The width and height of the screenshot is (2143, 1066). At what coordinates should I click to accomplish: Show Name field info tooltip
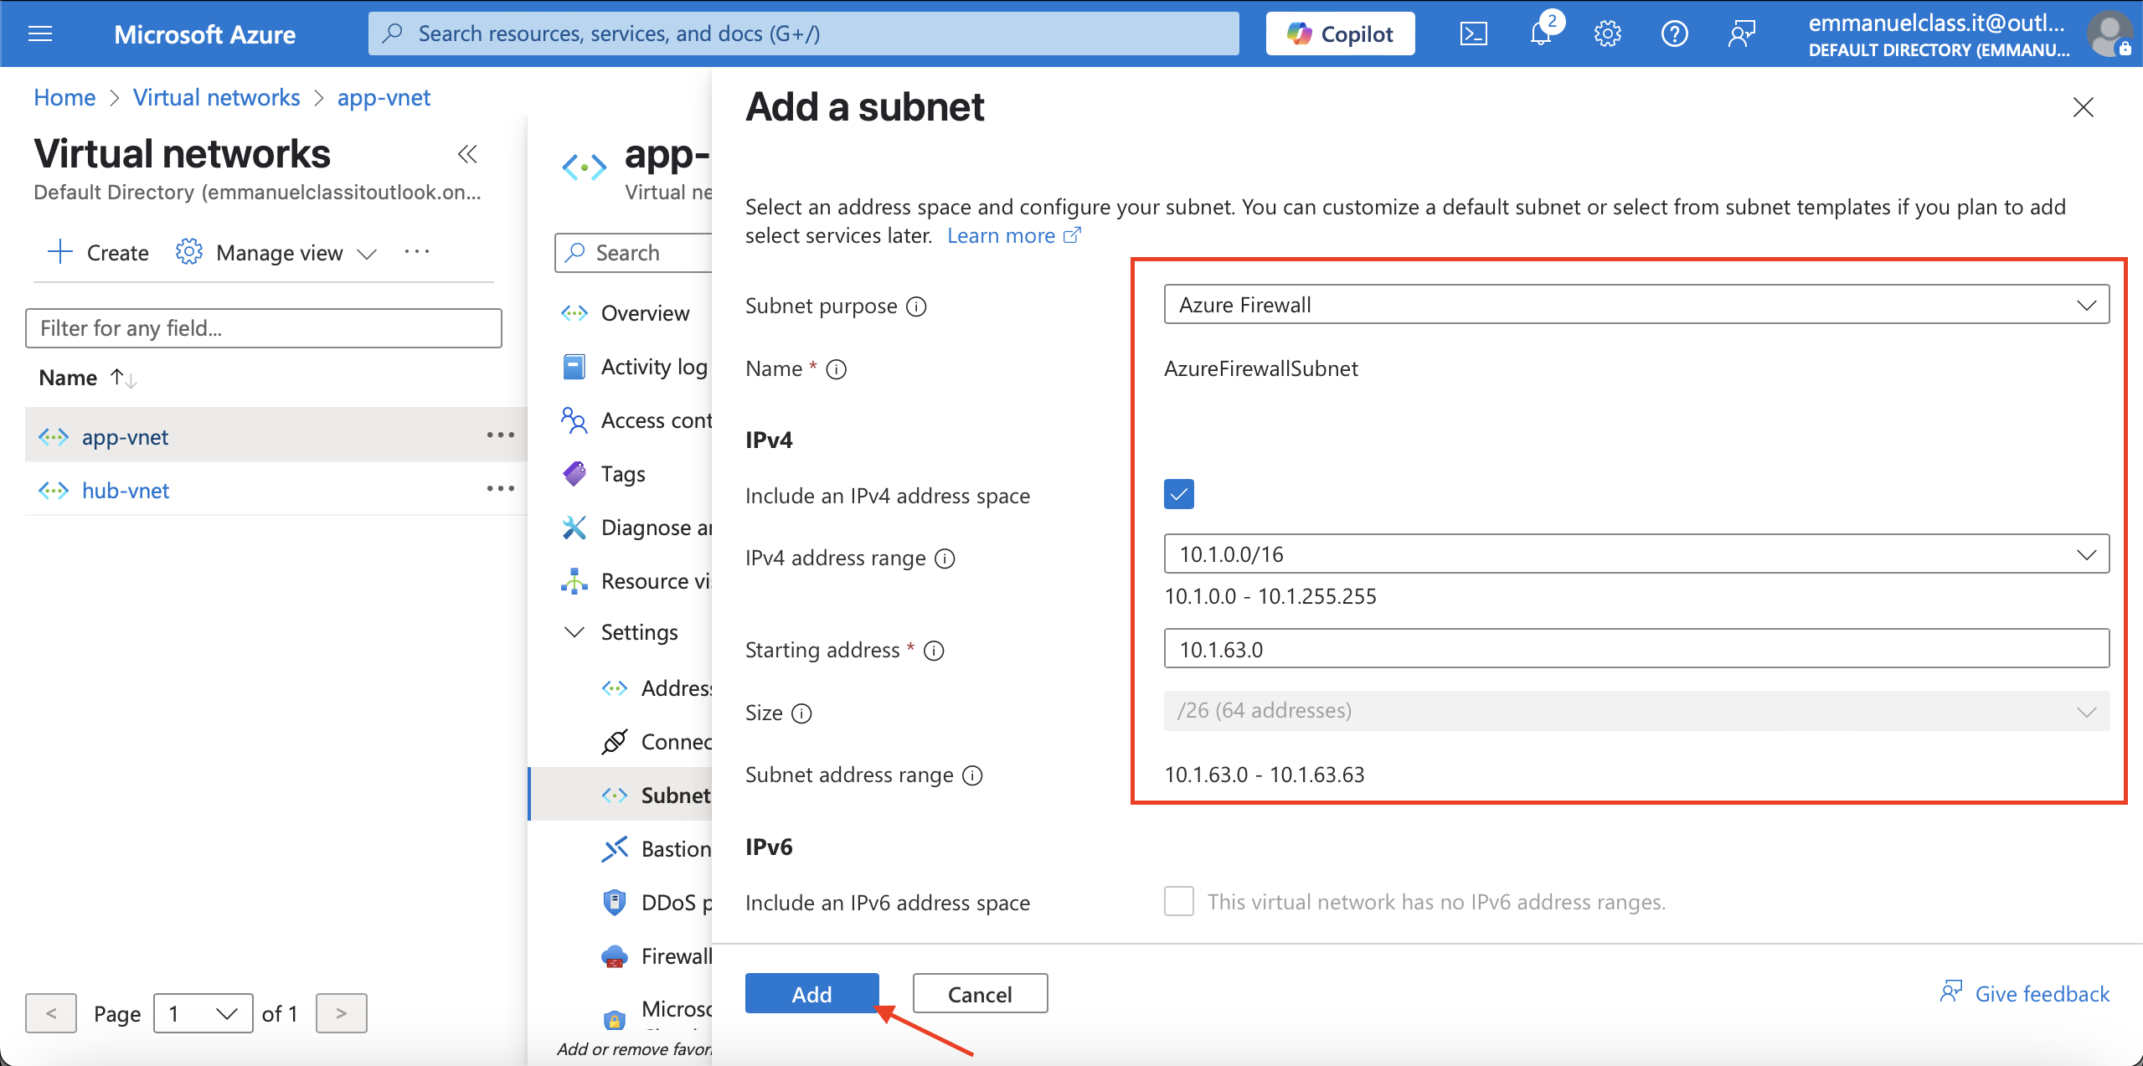[x=837, y=369]
